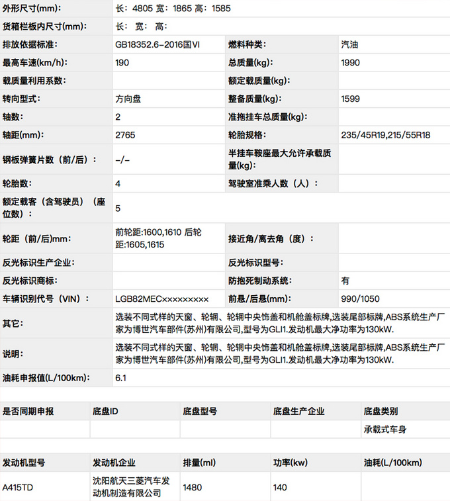
Task: Select the label 接近角/离去角（度）:
Action: pos(271,239)
